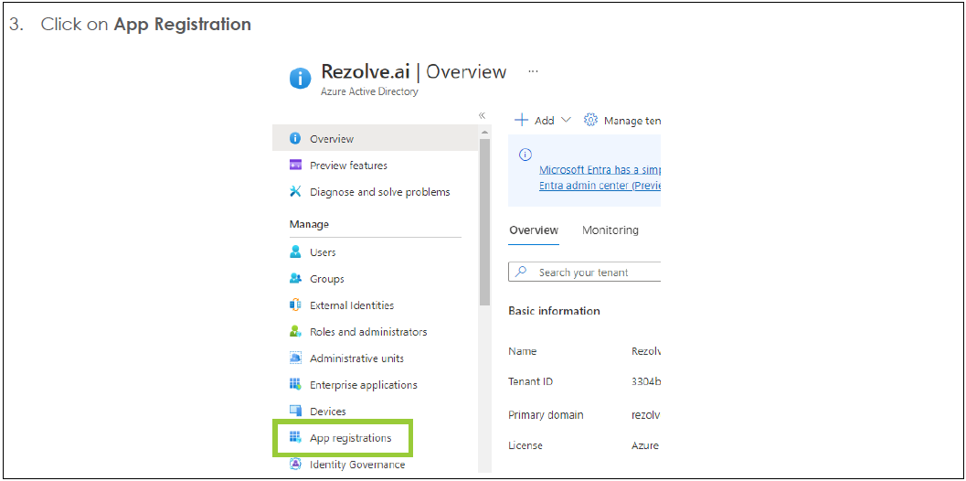This screenshot has height=481, width=966.
Task: Click the Rezolve.ai | Overview title
Action: [x=414, y=71]
